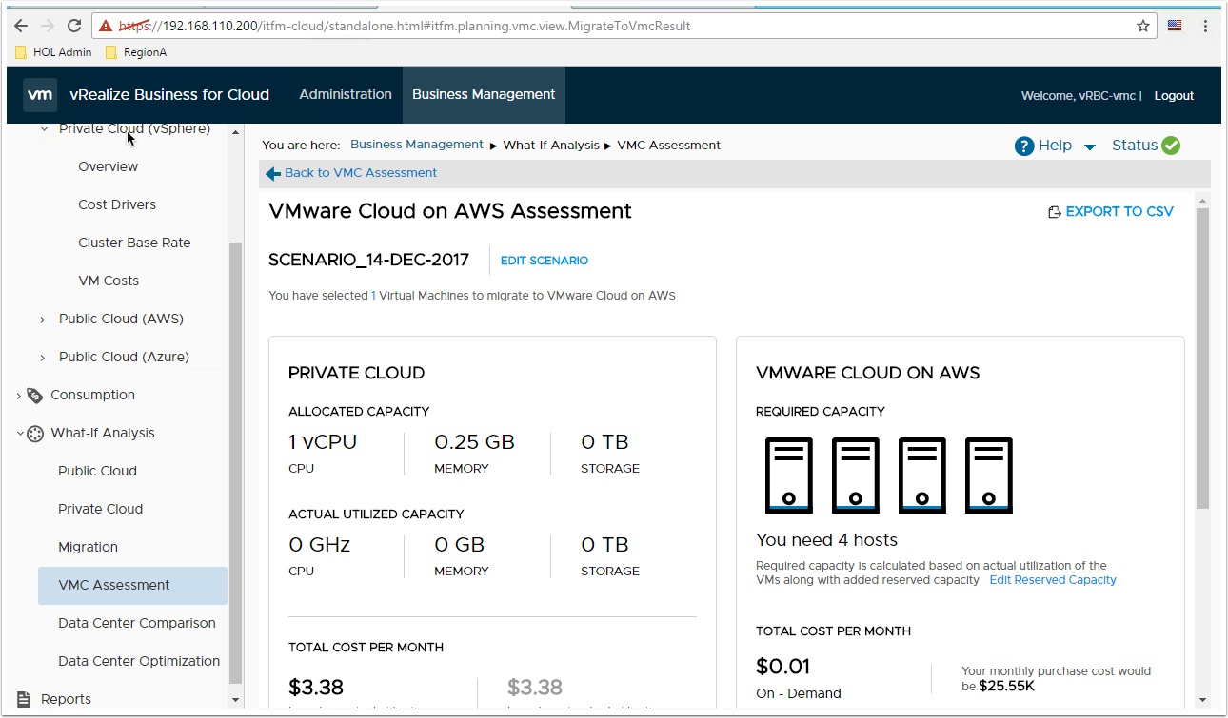This screenshot has width=1228, height=718.
Task: Open the Business Management tab
Action: 484,94
